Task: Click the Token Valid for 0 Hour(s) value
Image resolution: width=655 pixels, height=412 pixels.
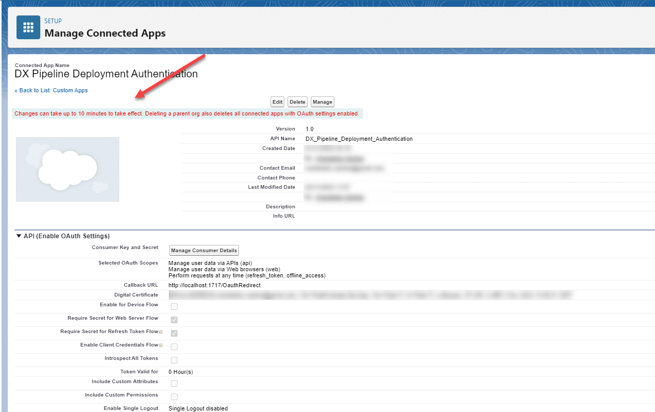Action: 181,372
